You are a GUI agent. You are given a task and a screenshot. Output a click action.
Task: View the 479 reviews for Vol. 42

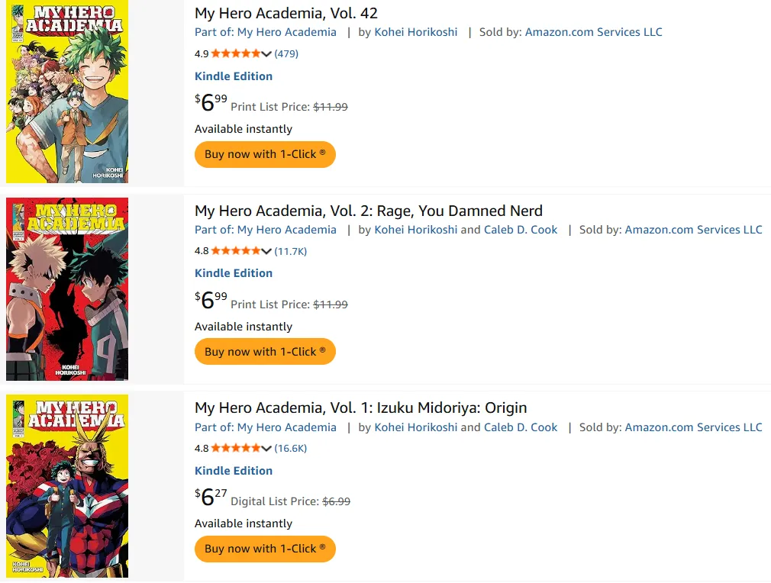[x=286, y=53]
